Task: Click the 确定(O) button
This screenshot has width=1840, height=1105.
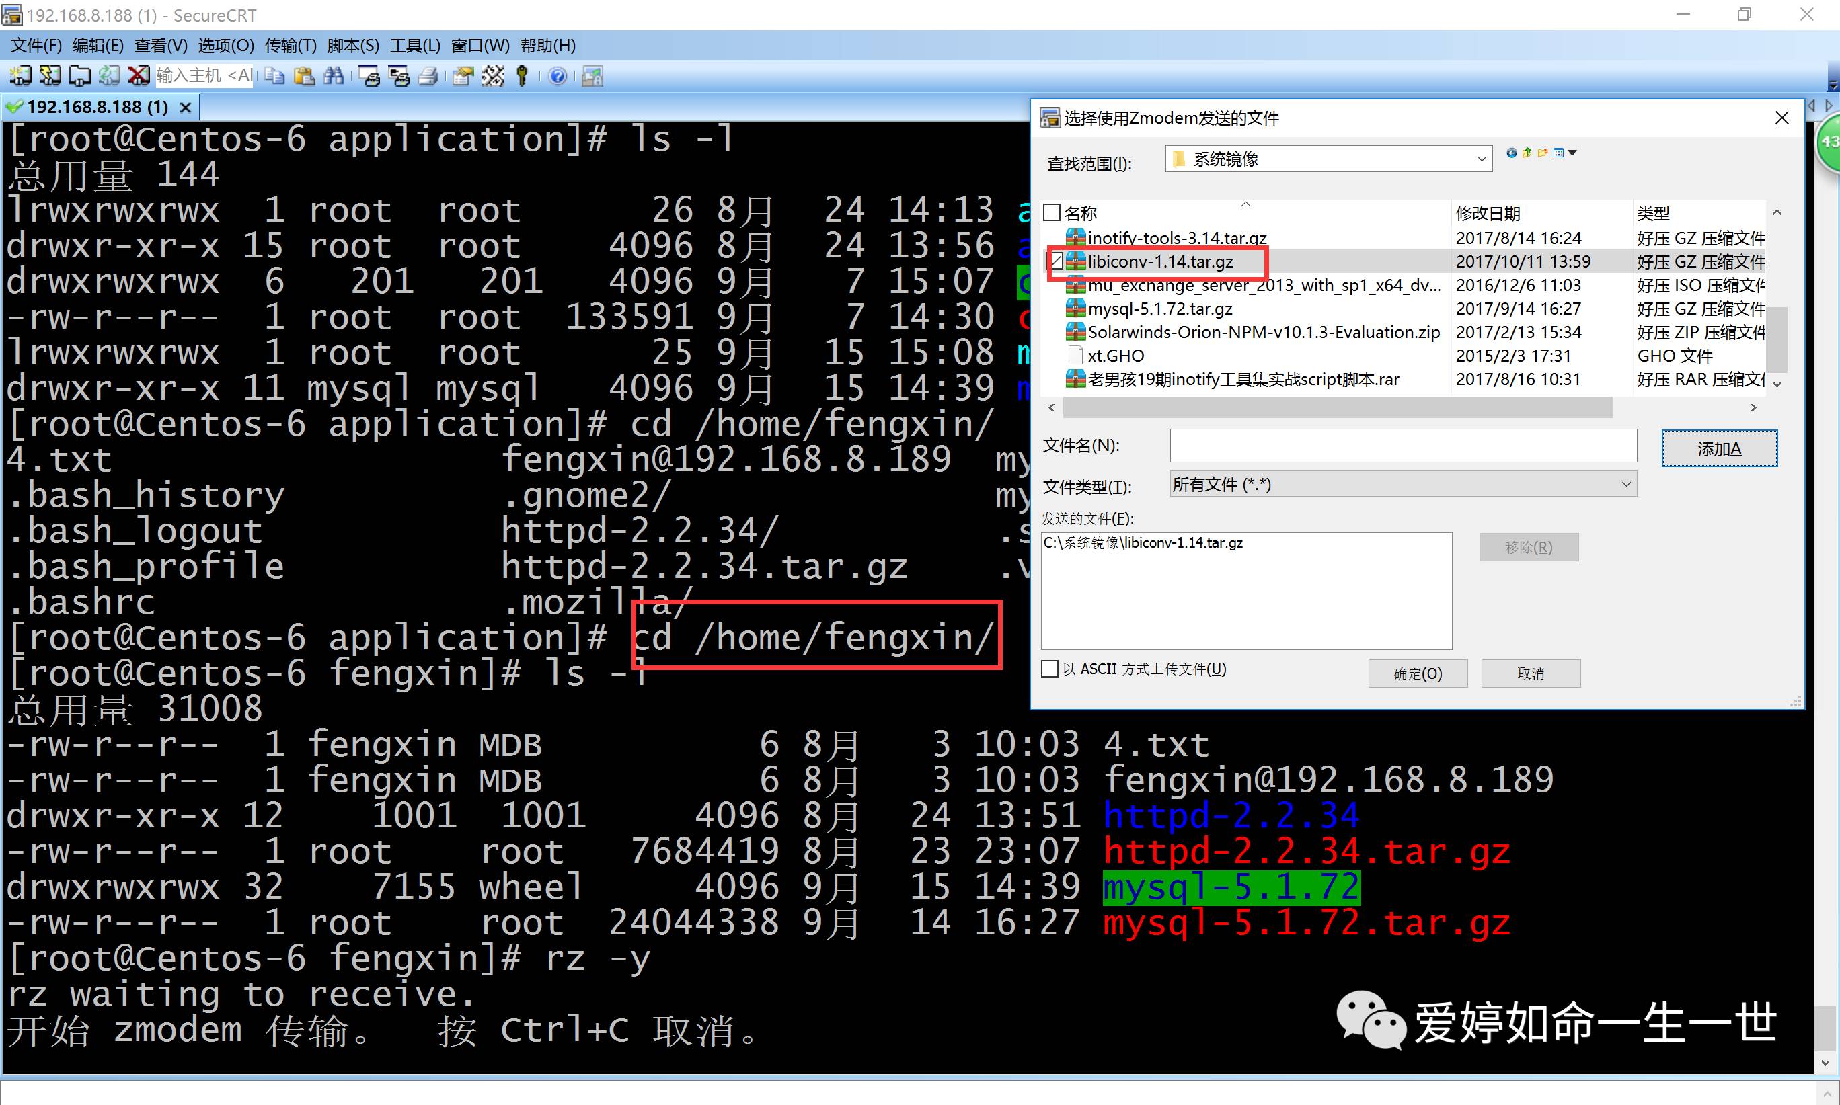Action: coord(1417,673)
